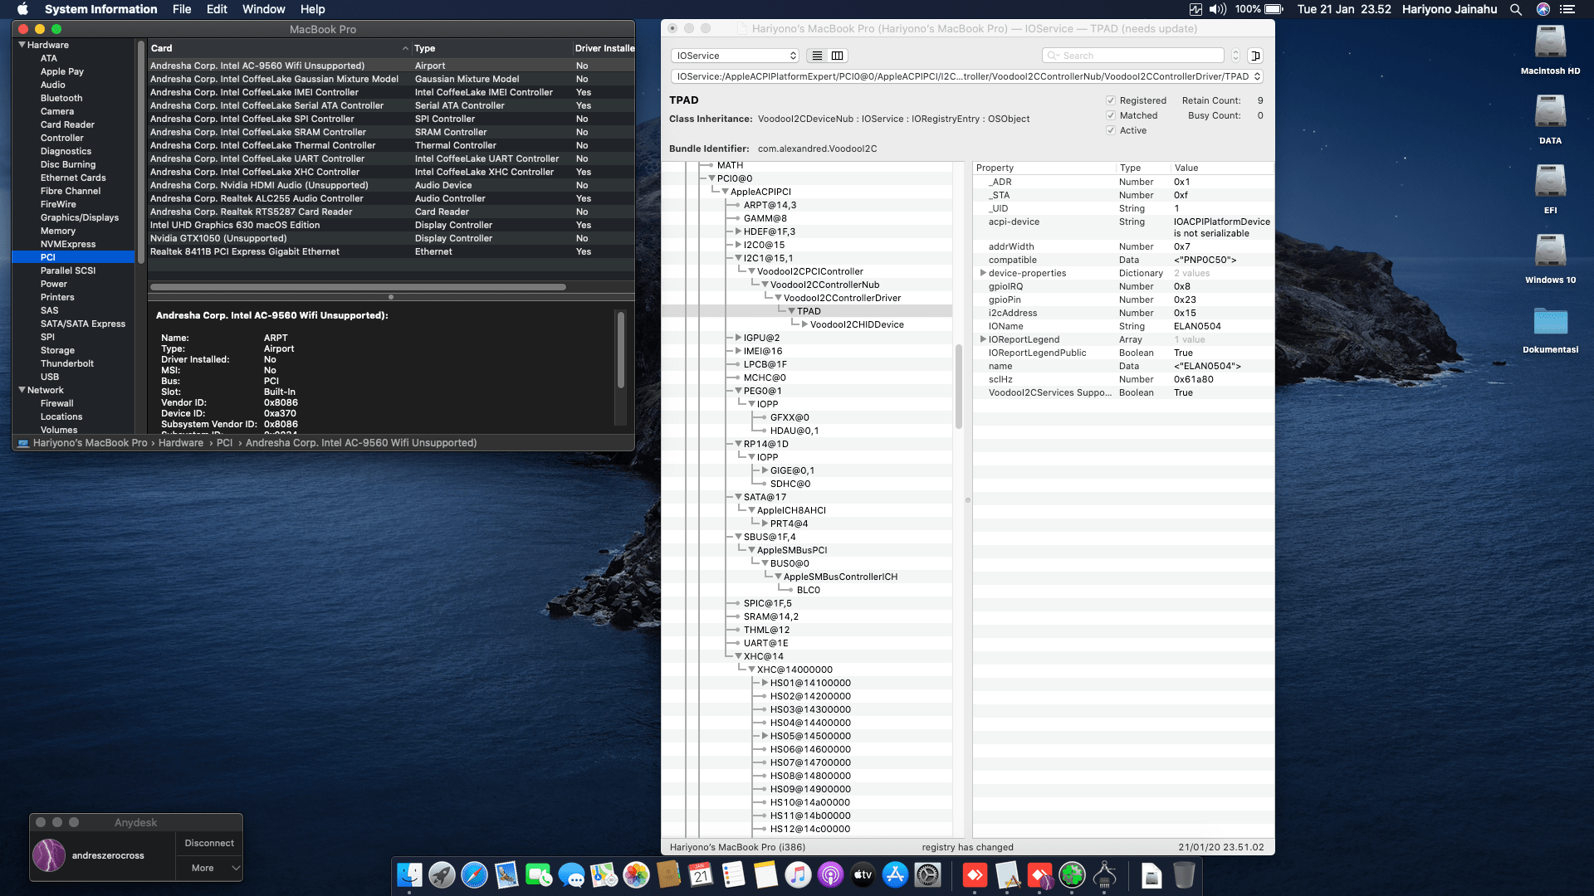Image resolution: width=1594 pixels, height=896 pixels.
Task: Expand the I2C0@15 tree node
Action: coord(738,245)
